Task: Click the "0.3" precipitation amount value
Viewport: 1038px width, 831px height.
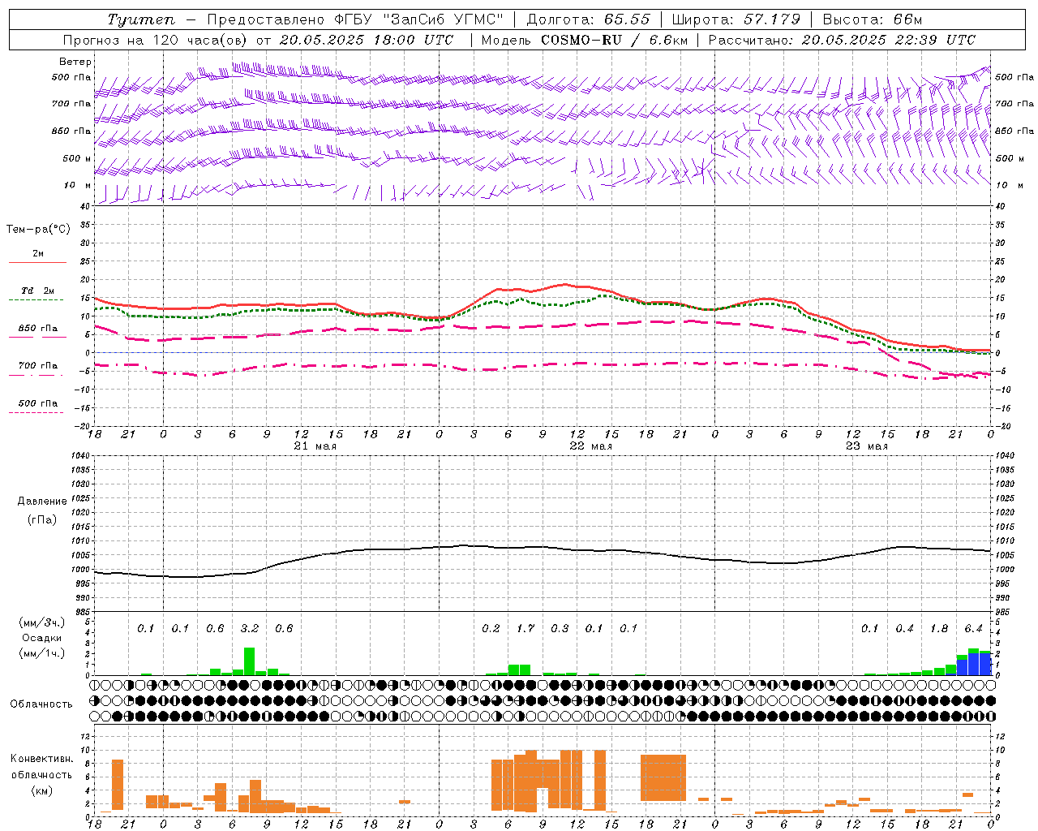Action: tap(560, 628)
